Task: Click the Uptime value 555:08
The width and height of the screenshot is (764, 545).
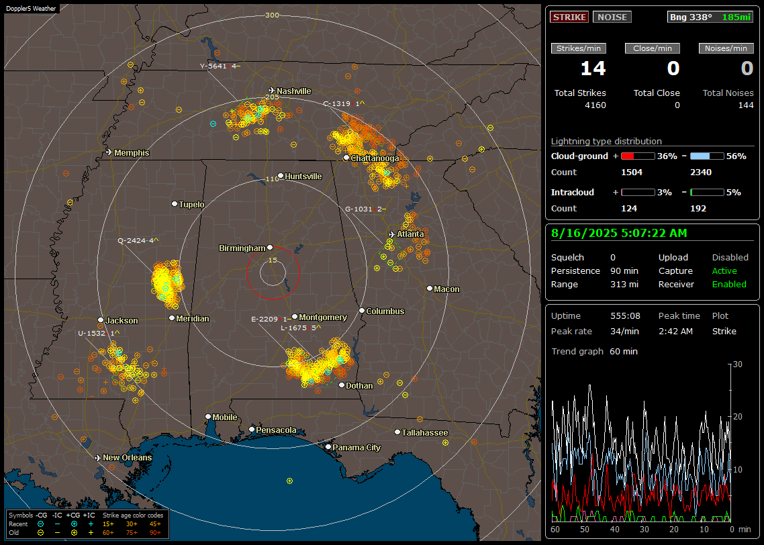Action: (x=625, y=315)
